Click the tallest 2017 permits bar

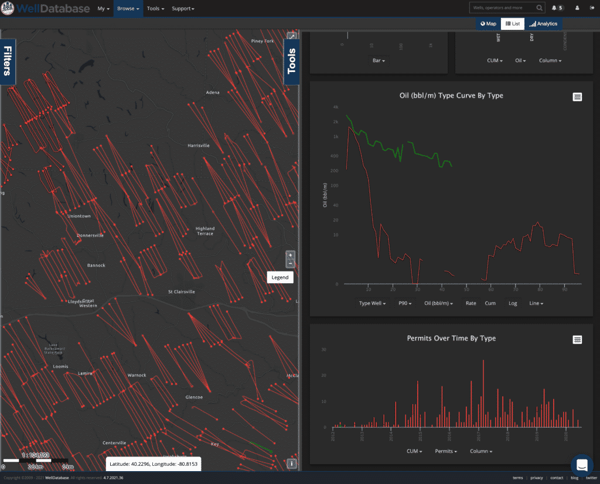[483, 394]
